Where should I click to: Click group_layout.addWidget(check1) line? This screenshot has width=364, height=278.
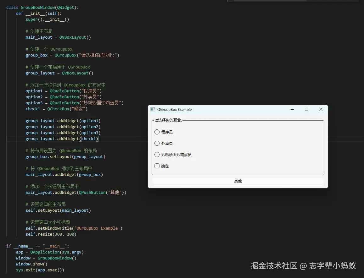coord(62,139)
